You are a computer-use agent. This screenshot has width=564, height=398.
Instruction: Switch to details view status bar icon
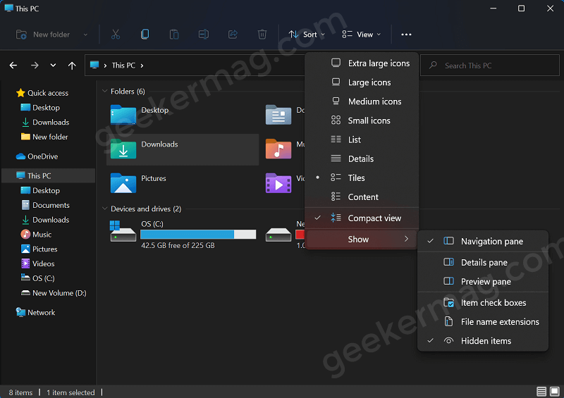(x=541, y=392)
